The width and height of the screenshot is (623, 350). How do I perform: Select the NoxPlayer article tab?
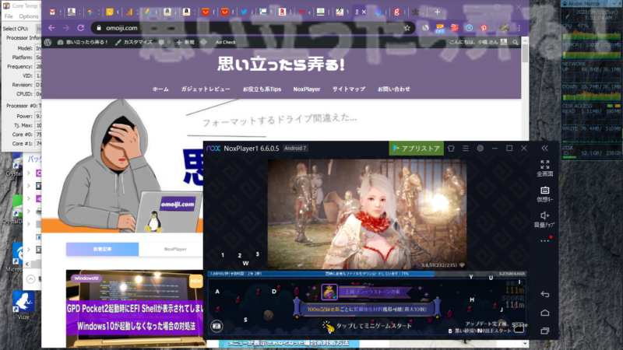point(175,249)
